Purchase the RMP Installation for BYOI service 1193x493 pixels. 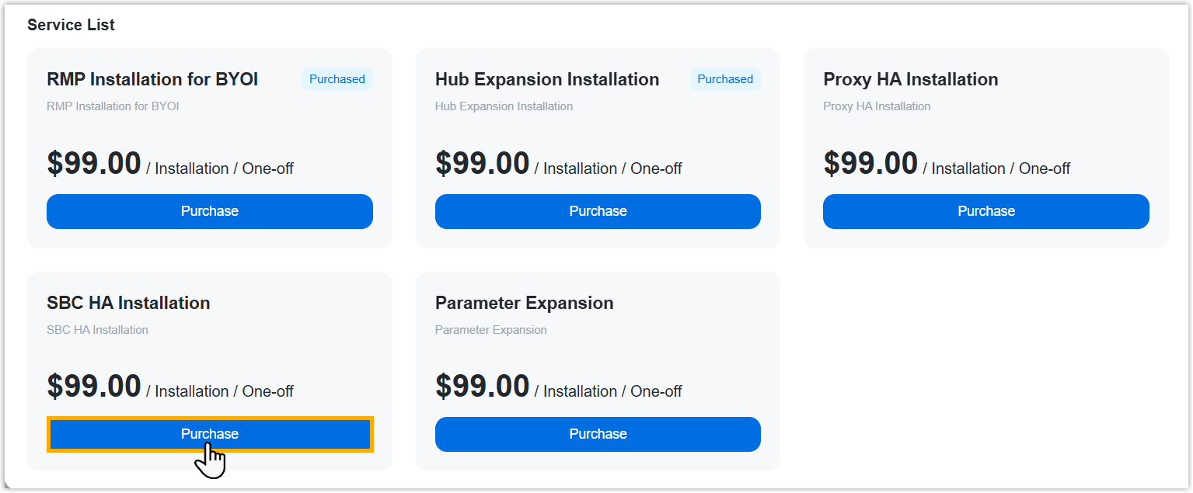209,211
